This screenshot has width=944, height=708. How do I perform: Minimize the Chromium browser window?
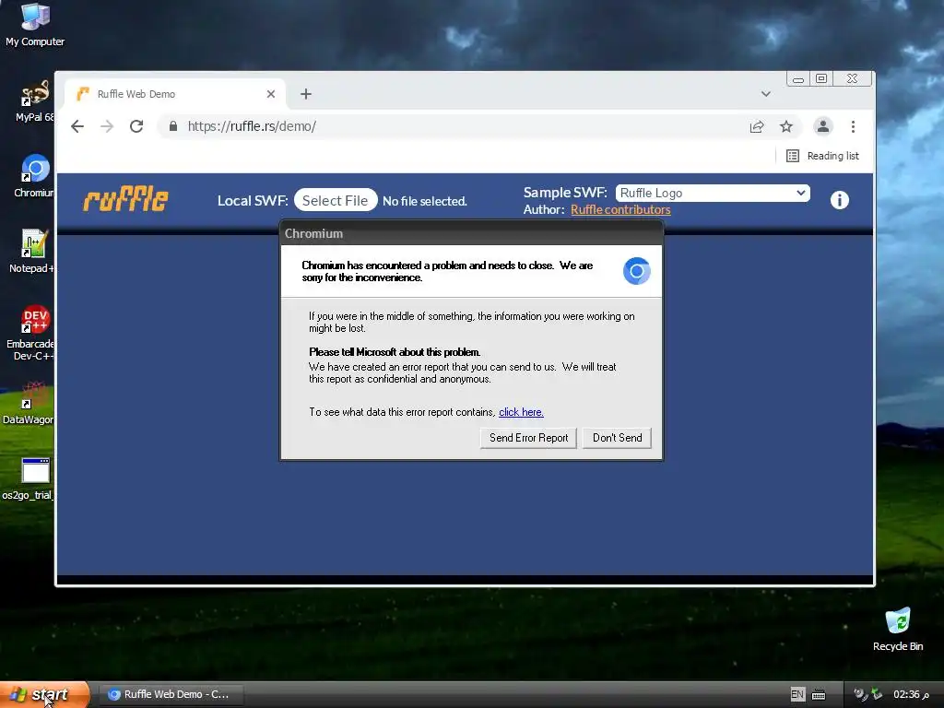click(797, 79)
